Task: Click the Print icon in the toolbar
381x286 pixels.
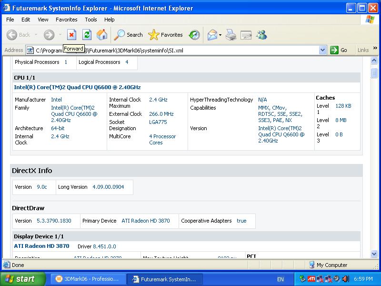Action: (231, 35)
